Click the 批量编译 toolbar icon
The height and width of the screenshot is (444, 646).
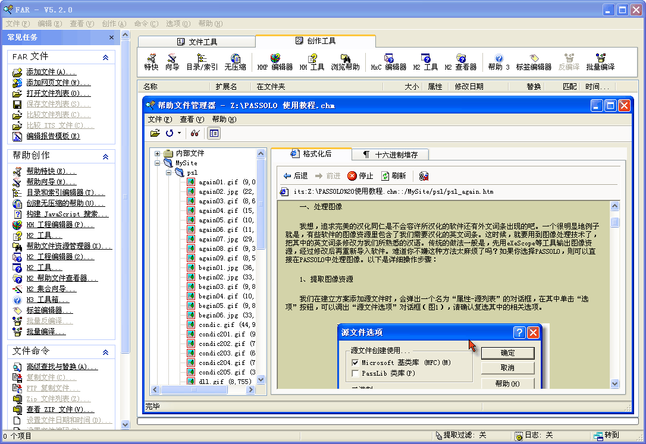[x=600, y=62]
